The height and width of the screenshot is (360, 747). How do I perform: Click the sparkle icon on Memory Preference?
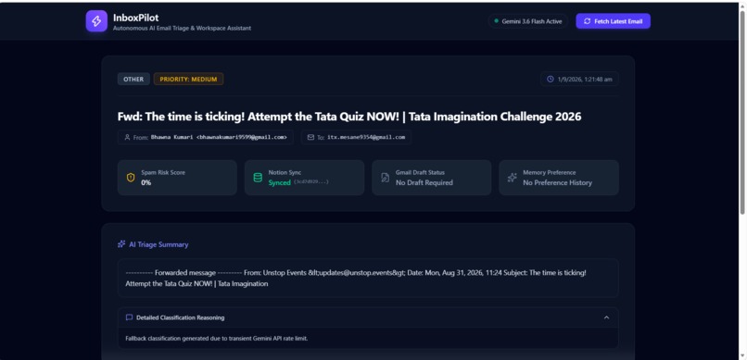(513, 178)
